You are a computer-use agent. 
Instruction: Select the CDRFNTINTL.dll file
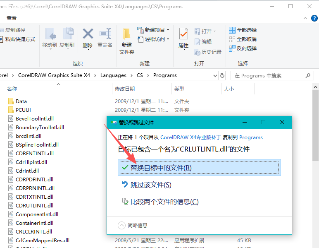[x=31, y=154]
